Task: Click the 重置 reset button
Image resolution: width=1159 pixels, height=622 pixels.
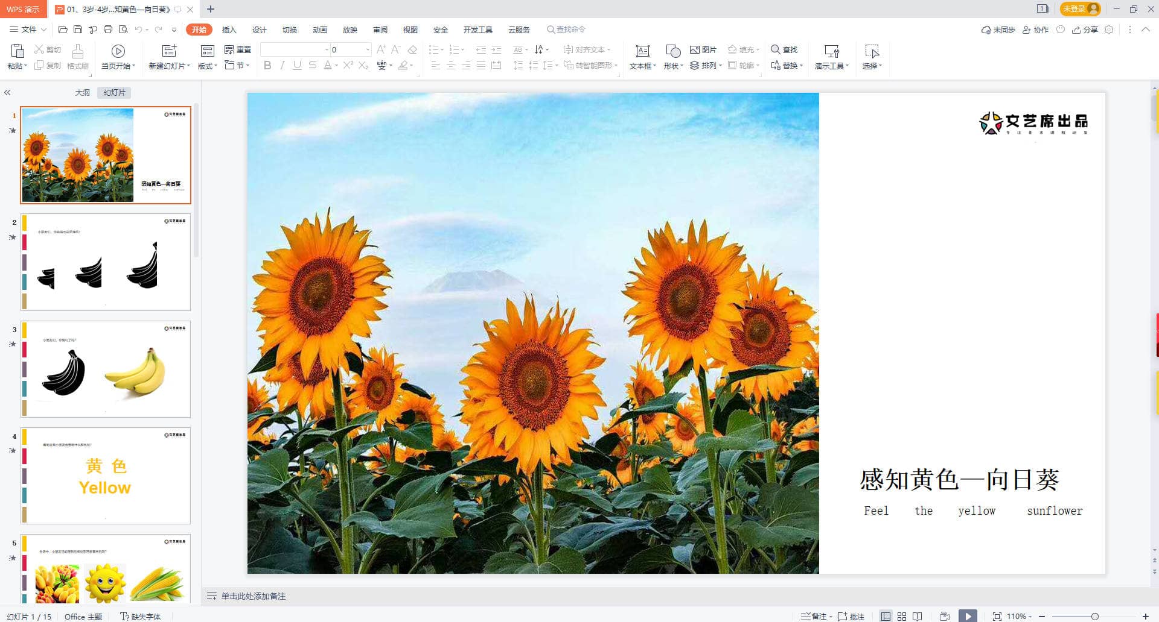Action: (238, 49)
